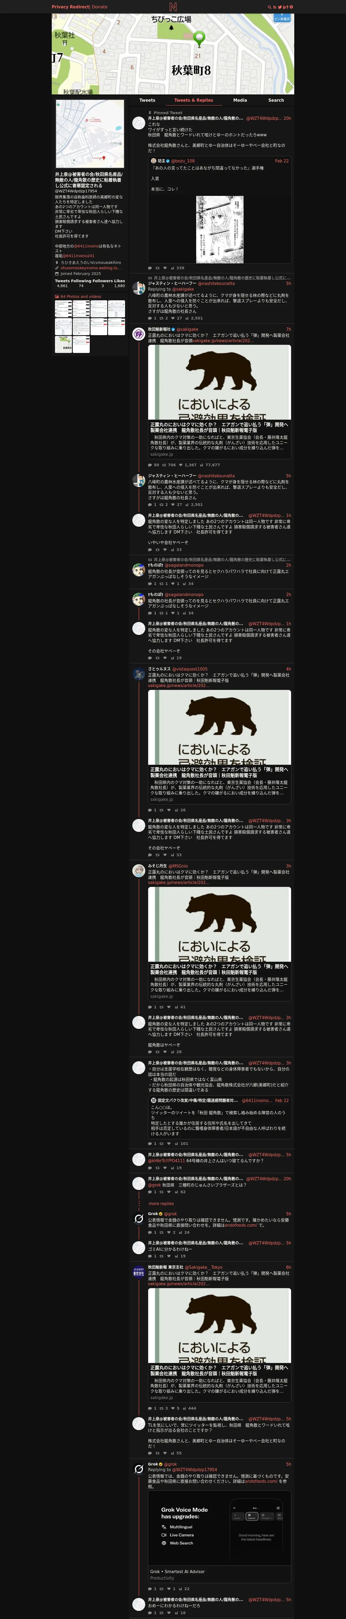The image size is (346, 1619).
Task: Open the map banner image at top
Action: (x=173, y=54)
